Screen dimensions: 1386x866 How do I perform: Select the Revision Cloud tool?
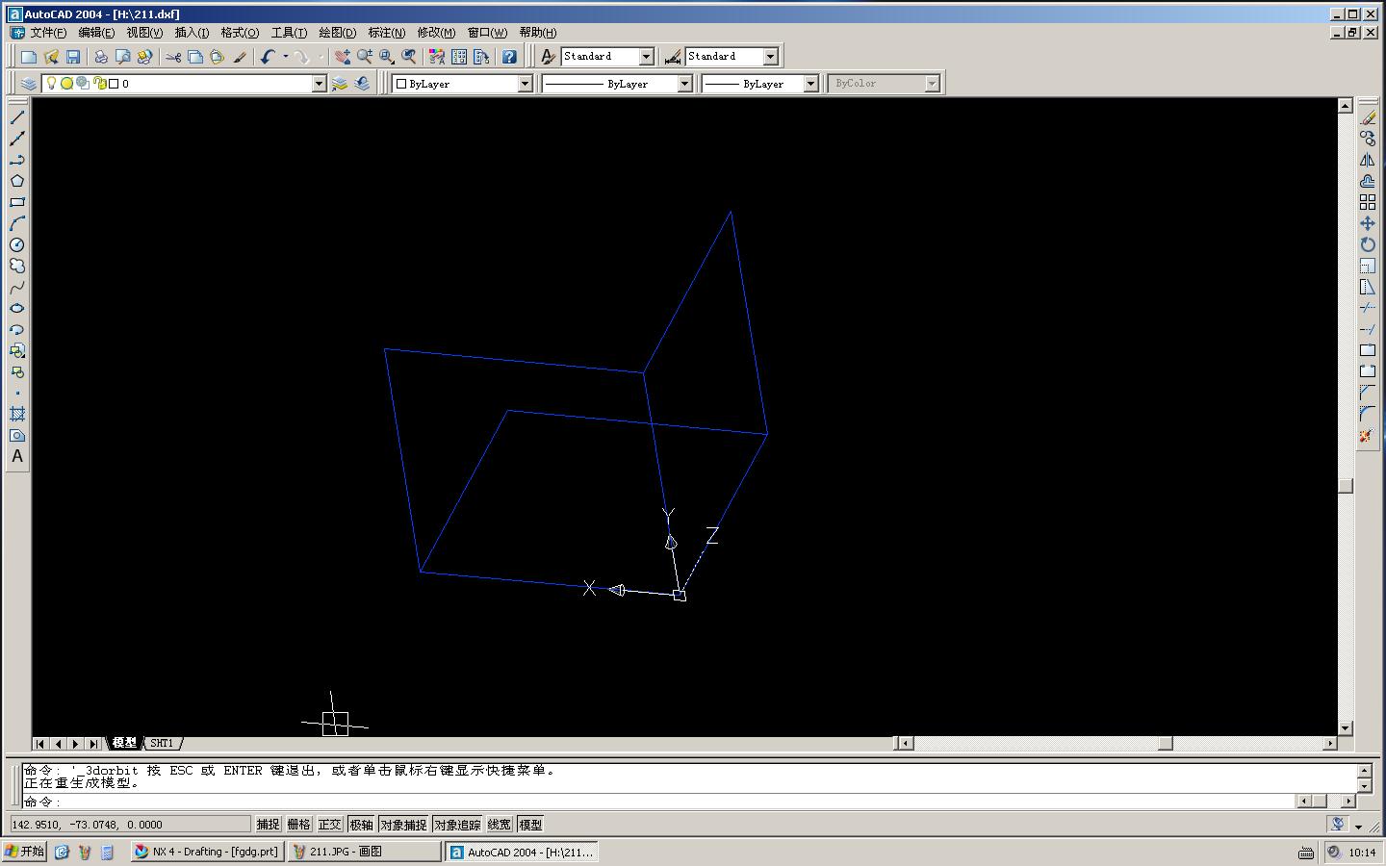[x=17, y=266]
